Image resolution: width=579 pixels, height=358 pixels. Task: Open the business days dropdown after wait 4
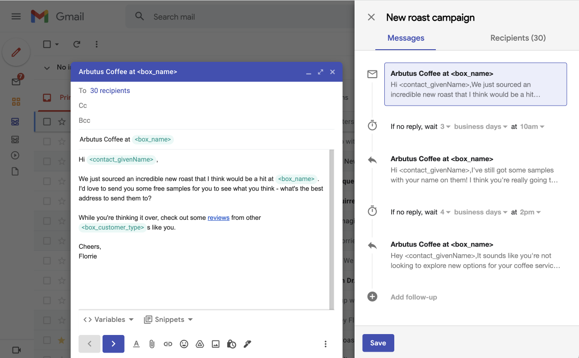click(481, 212)
